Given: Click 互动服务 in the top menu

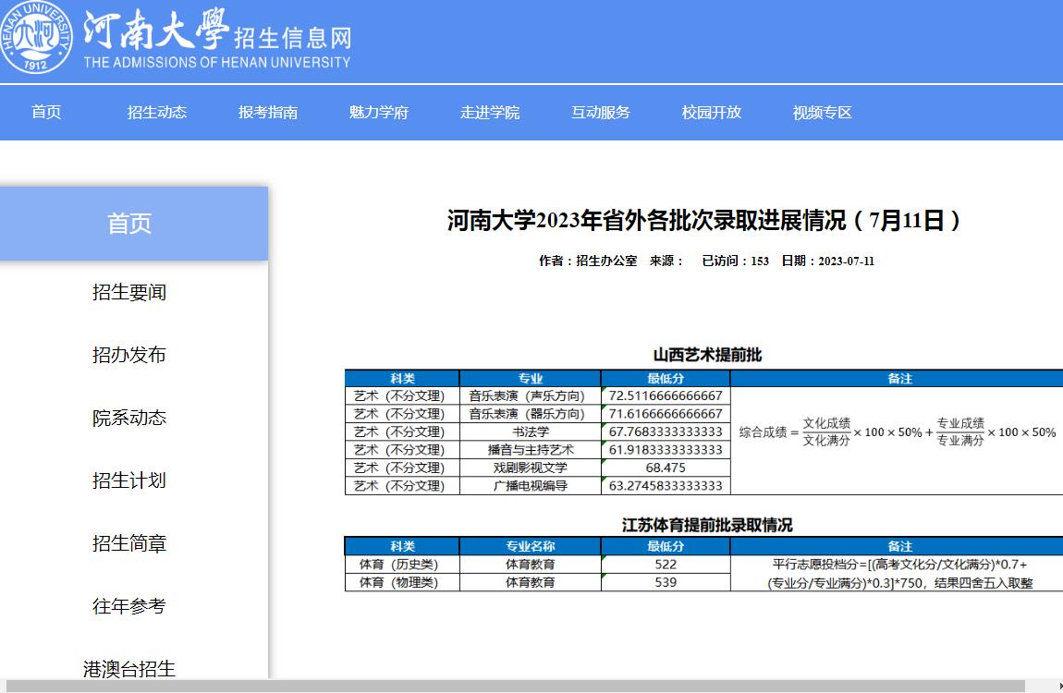Looking at the screenshot, I should point(601,113).
